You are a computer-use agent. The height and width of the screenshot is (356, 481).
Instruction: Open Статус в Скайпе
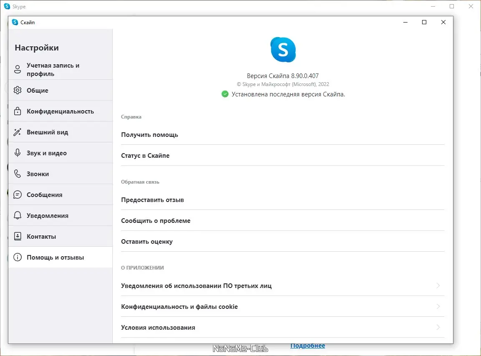coord(283,155)
